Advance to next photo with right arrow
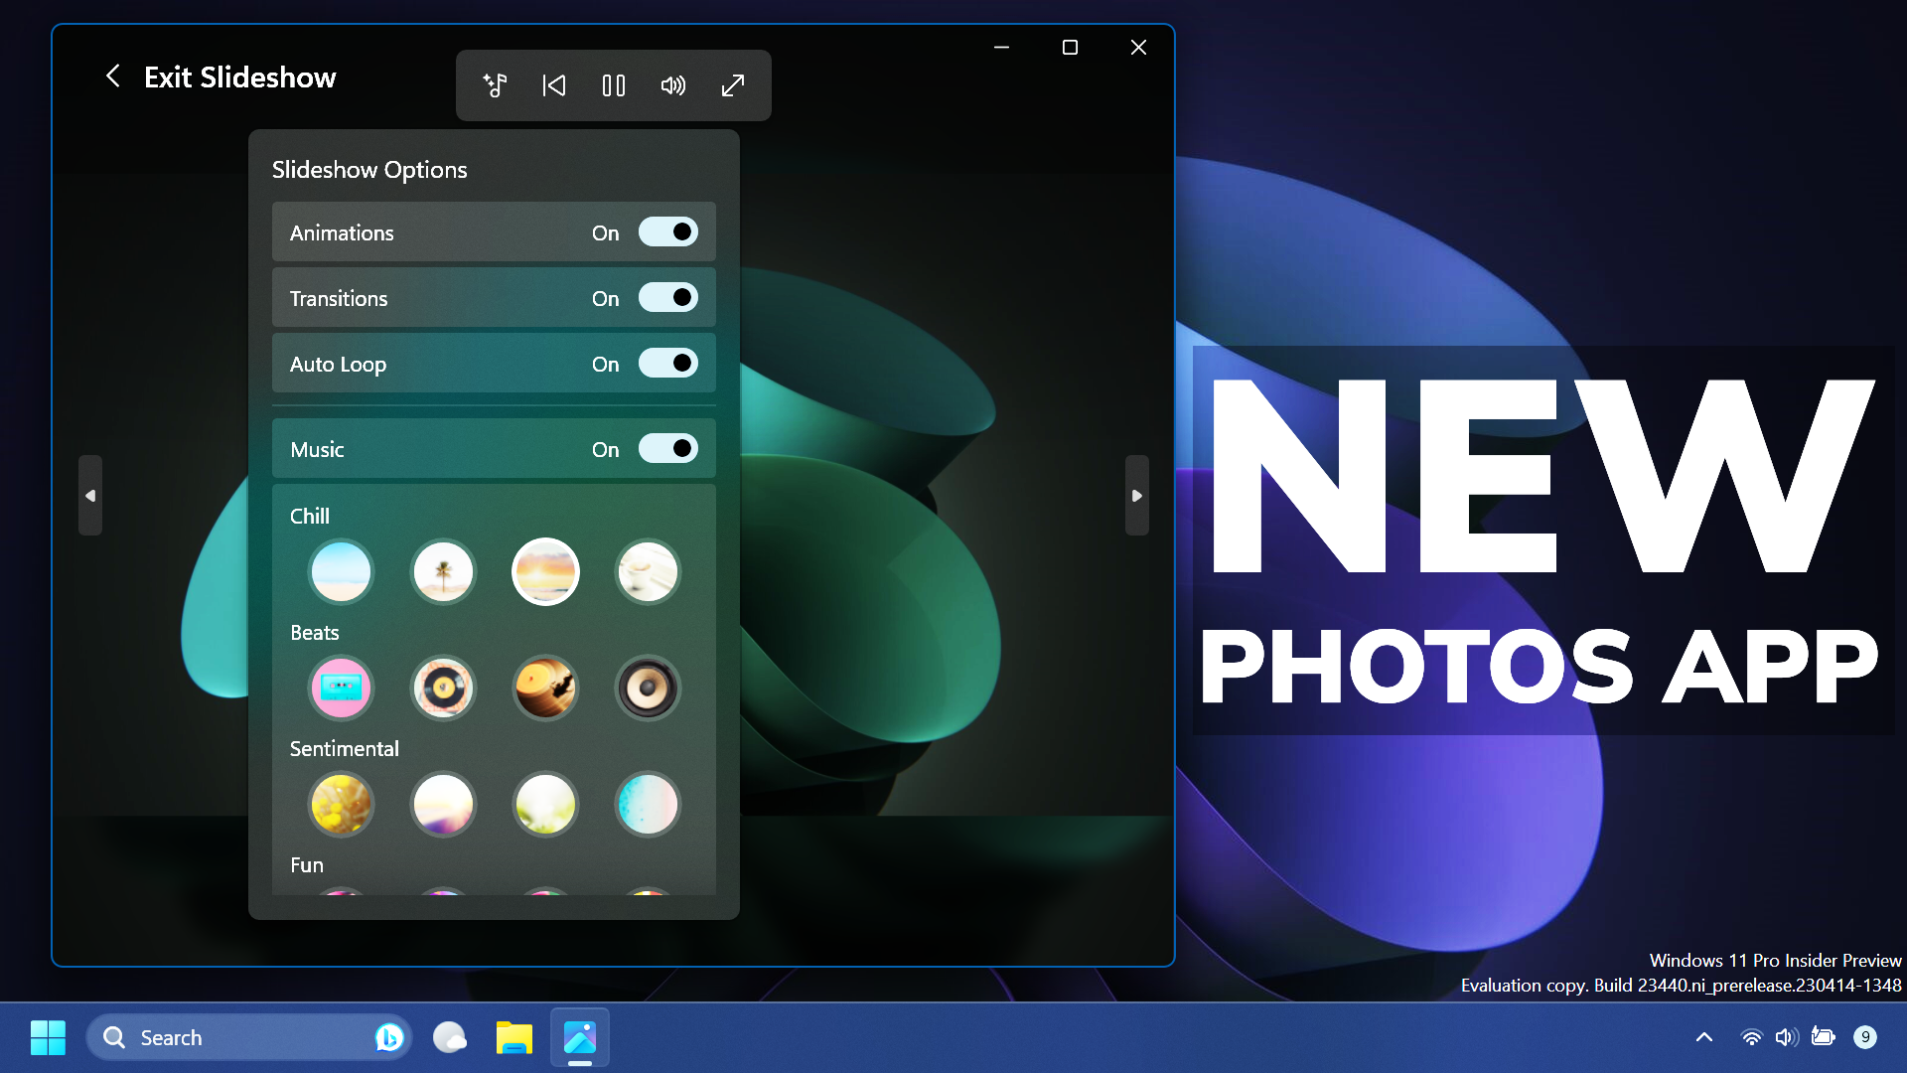 [x=1136, y=495]
